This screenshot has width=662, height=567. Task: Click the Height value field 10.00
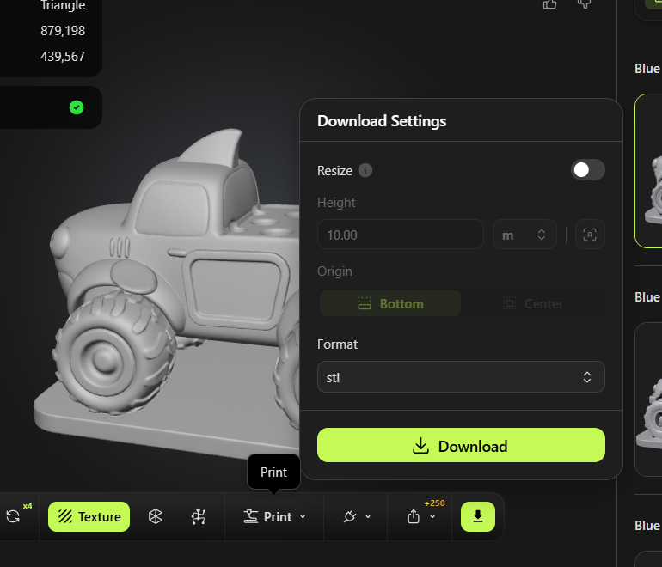point(401,235)
